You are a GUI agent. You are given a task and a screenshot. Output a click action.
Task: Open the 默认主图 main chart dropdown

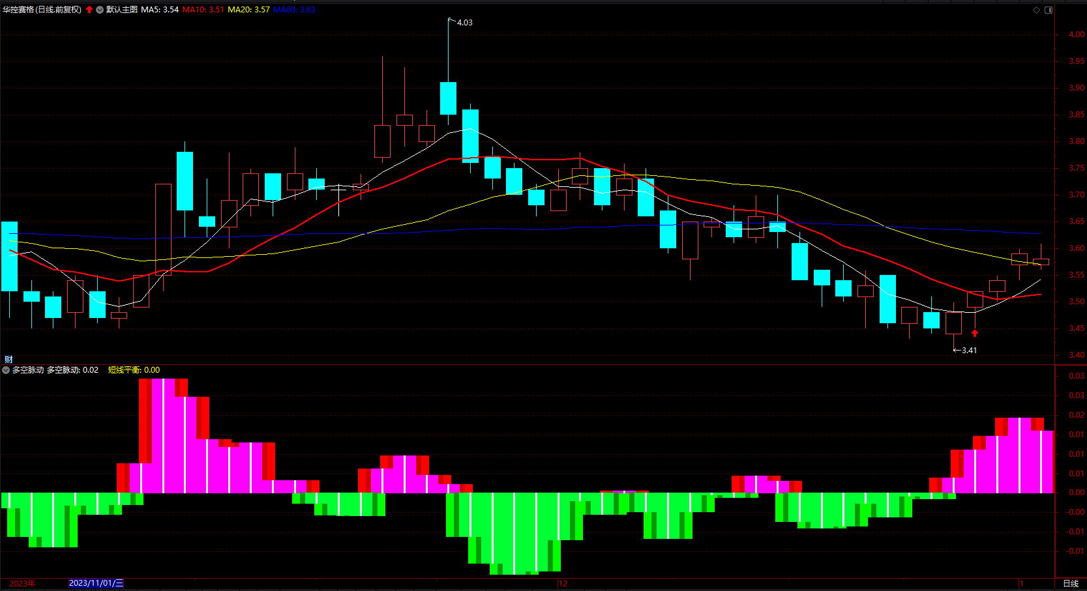pyautogui.click(x=100, y=10)
